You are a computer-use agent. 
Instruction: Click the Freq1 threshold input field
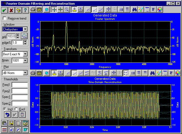[20, 85]
